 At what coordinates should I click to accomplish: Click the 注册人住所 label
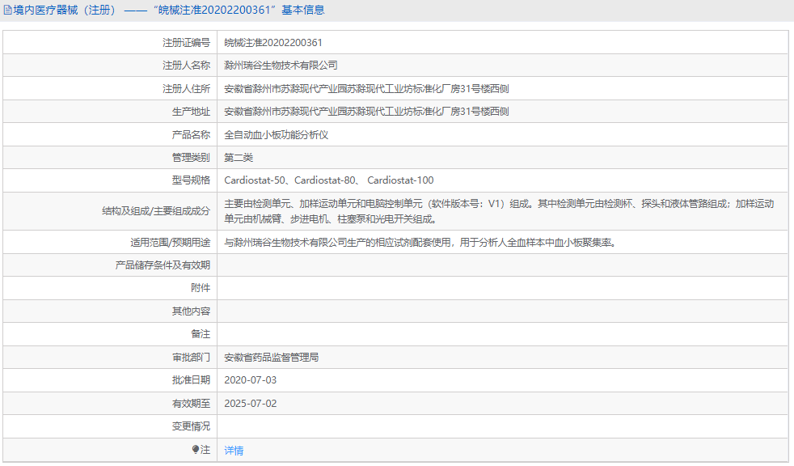(186, 89)
